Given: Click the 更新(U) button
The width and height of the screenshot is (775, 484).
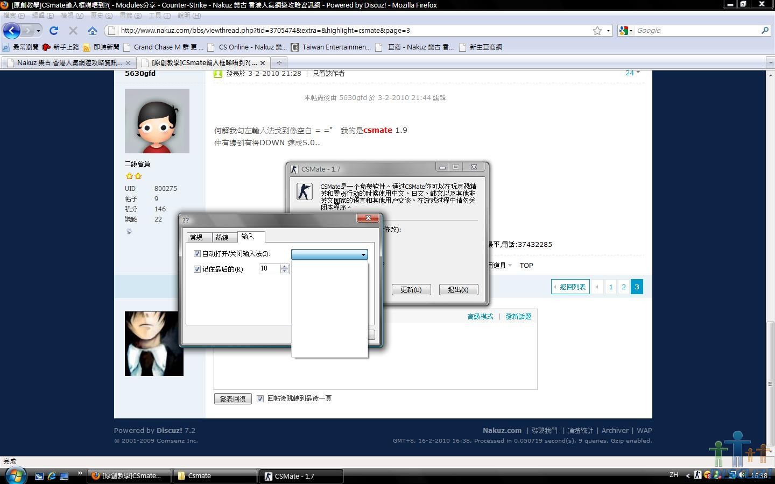Looking at the screenshot, I should 411,289.
